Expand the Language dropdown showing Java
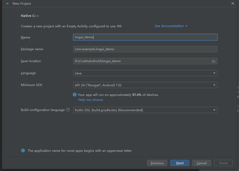The width and height of the screenshot is (239, 171). click(145, 73)
